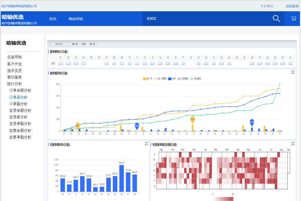Go to the 首页 home menu

[x=53, y=19]
